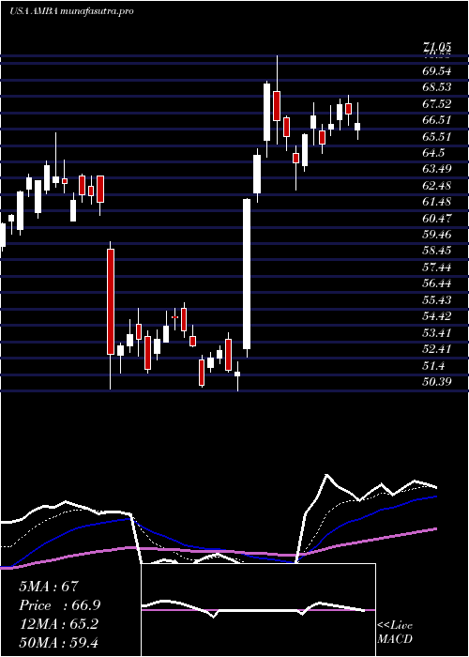Select the 69.54 price axis label
469x657 pixels.
[x=437, y=71]
